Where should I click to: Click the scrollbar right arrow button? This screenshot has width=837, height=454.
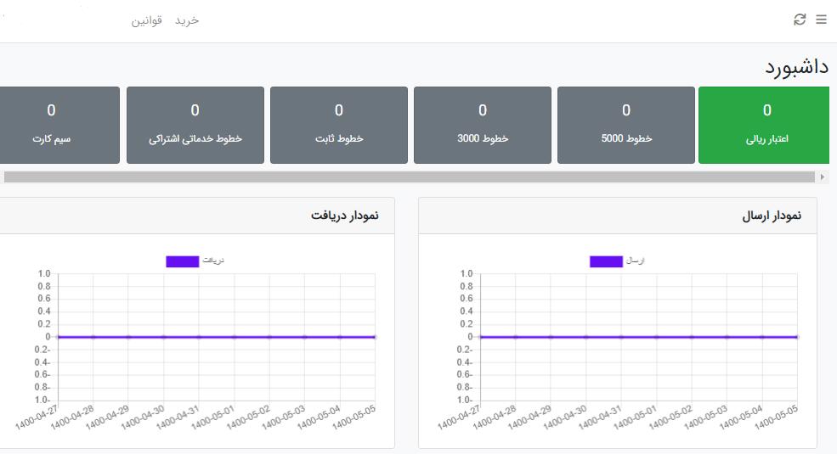point(822,177)
